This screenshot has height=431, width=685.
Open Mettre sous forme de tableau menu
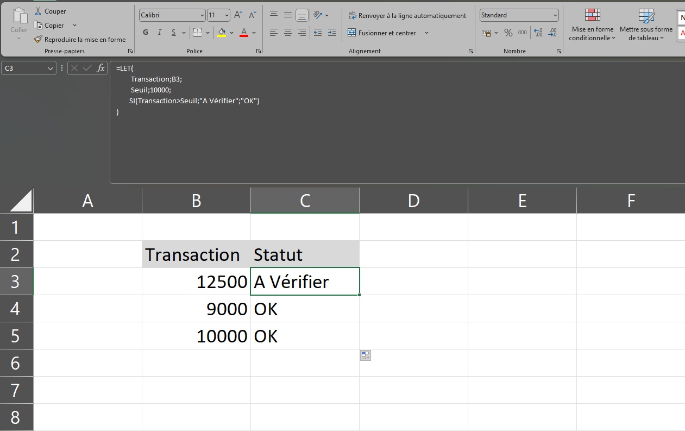pos(646,25)
